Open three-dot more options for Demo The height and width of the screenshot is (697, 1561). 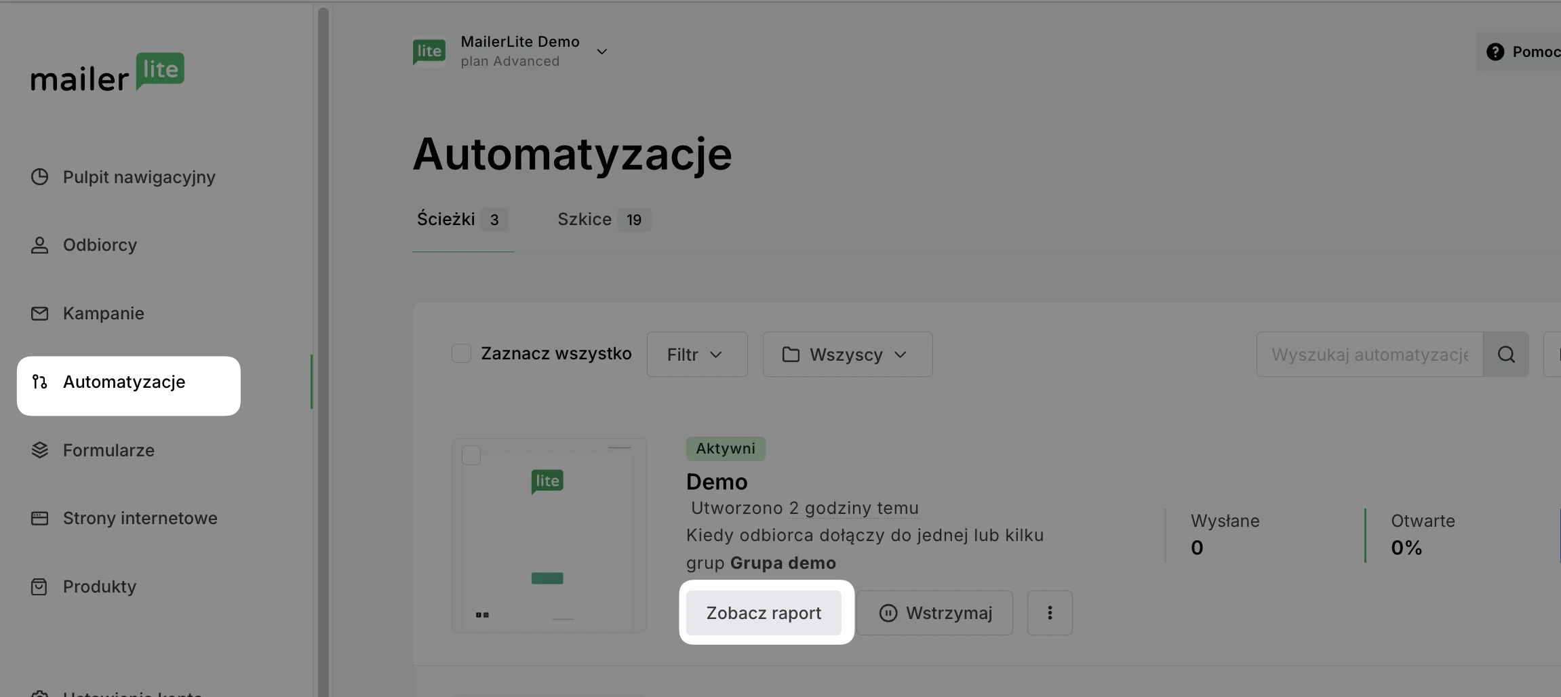[x=1049, y=613]
